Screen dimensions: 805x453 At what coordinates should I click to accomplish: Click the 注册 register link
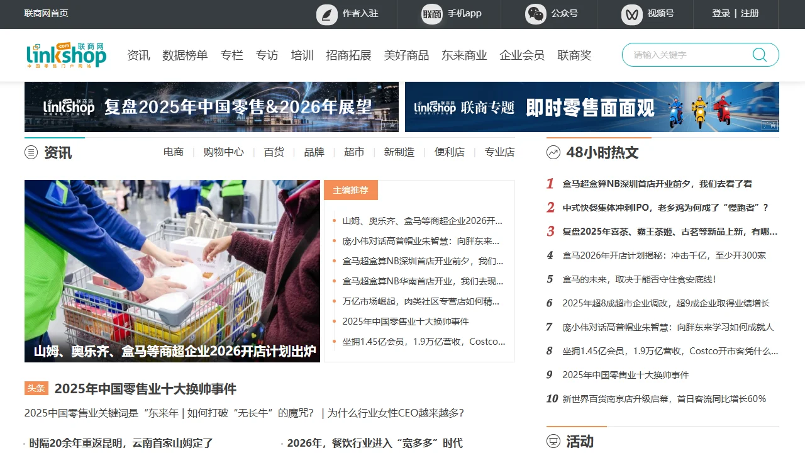tap(750, 13)
